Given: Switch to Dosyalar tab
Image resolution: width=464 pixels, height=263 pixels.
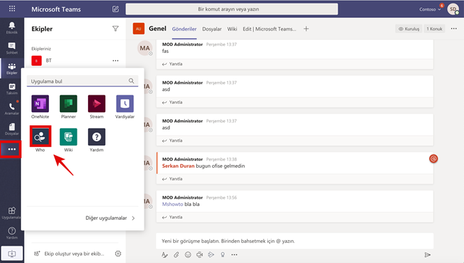Looking at the screenshot, I should [x=212, y=29].
